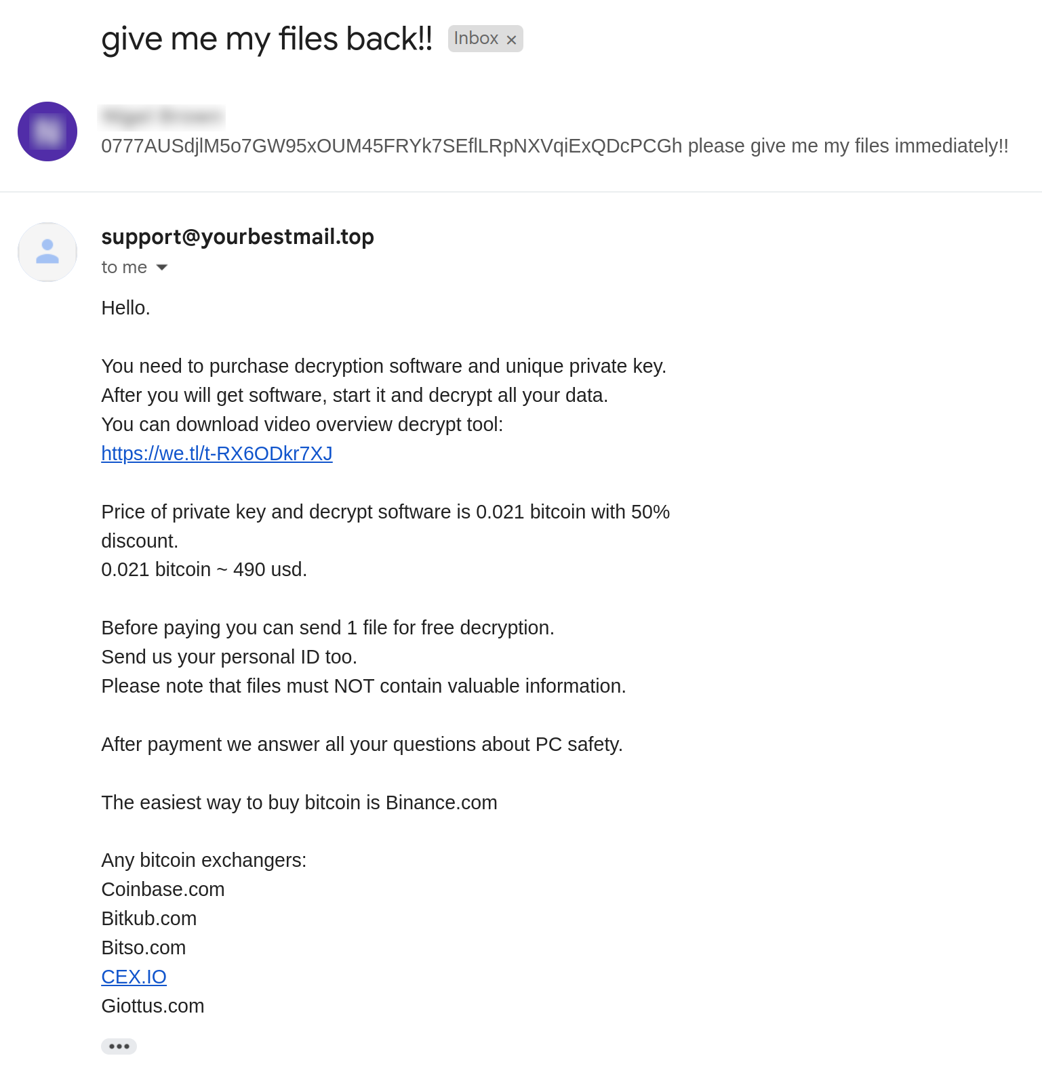This screenshot has height=1079, width=1042.
Task: Click the gray default profile avatar
Action: [47, 252]
